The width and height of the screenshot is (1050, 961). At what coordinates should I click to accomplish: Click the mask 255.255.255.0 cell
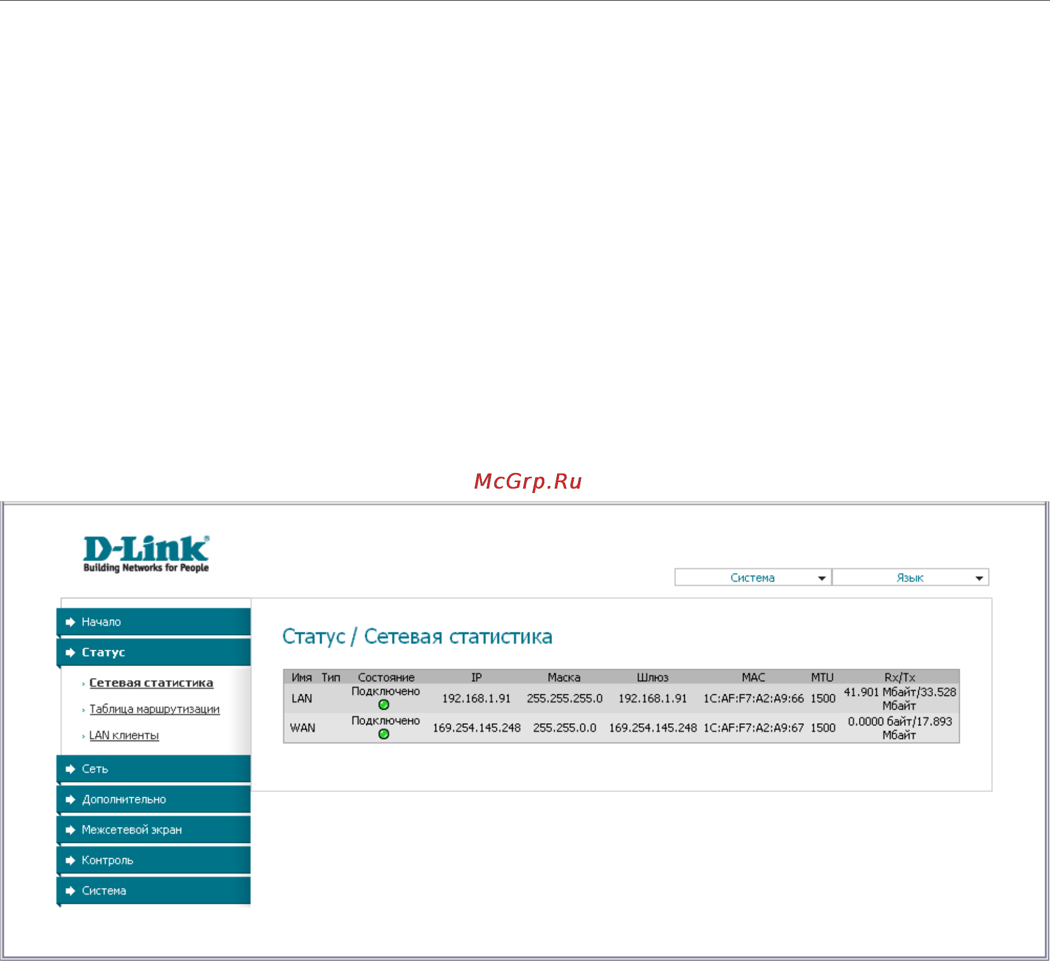(x=564, y=698)
